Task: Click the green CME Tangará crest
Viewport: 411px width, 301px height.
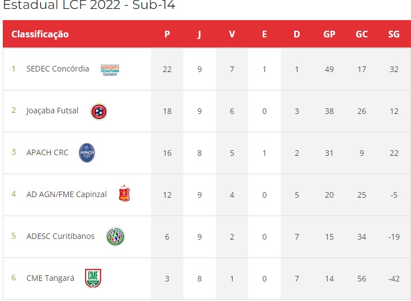Action: point(93,278)
